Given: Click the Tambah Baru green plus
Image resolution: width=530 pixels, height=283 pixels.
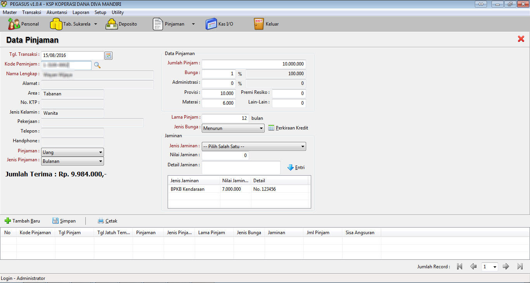Looking at the screenshot, I should 8,221.
